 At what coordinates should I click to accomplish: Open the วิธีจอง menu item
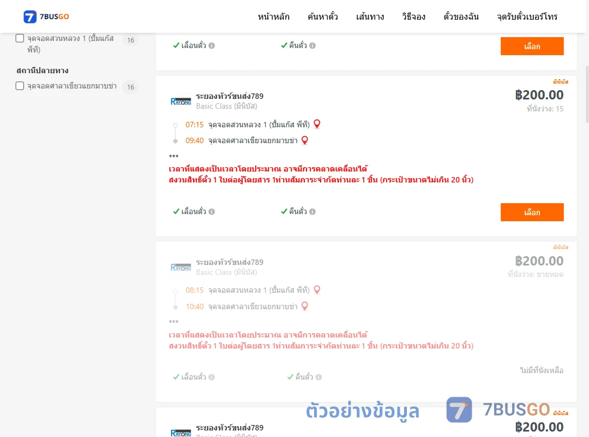413,16
